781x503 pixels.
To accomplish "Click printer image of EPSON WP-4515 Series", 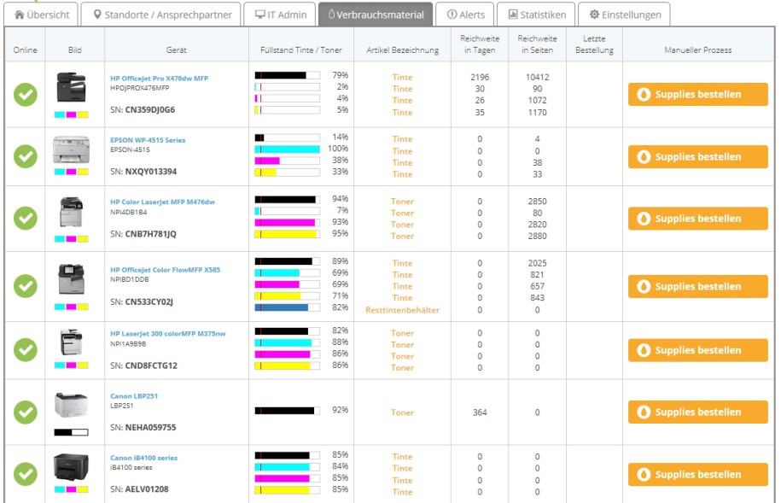I will click(71, 149).
